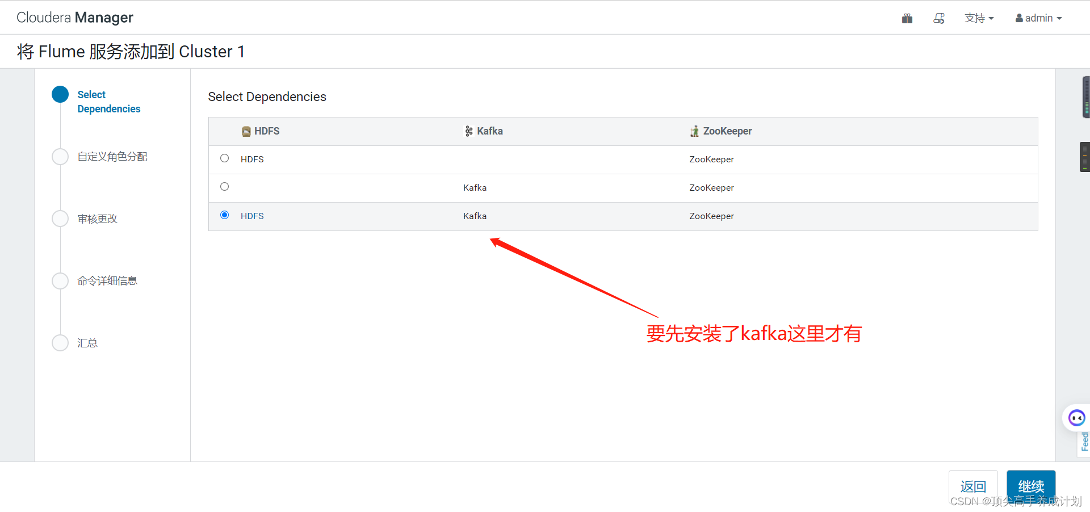
Task: Click the ZooKeeper service icon in table header
Action: pyautogui.click(x=694, y=132)
